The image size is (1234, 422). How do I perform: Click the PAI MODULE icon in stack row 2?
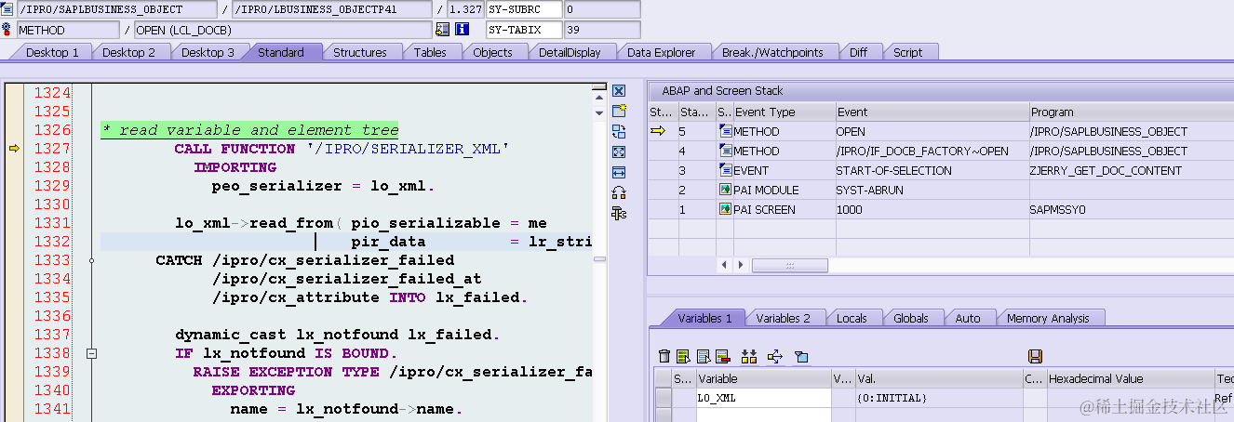pyautogui.click(x=726, y=190)
